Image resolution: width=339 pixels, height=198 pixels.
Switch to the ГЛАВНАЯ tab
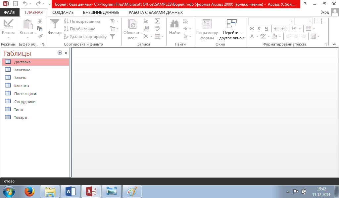[x=34, y=13]
